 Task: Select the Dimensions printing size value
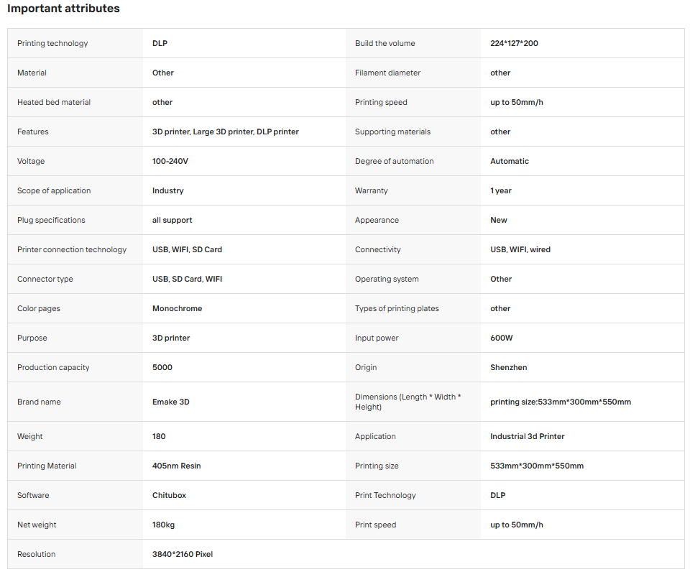pyautogui.click(x=561, y=402)
